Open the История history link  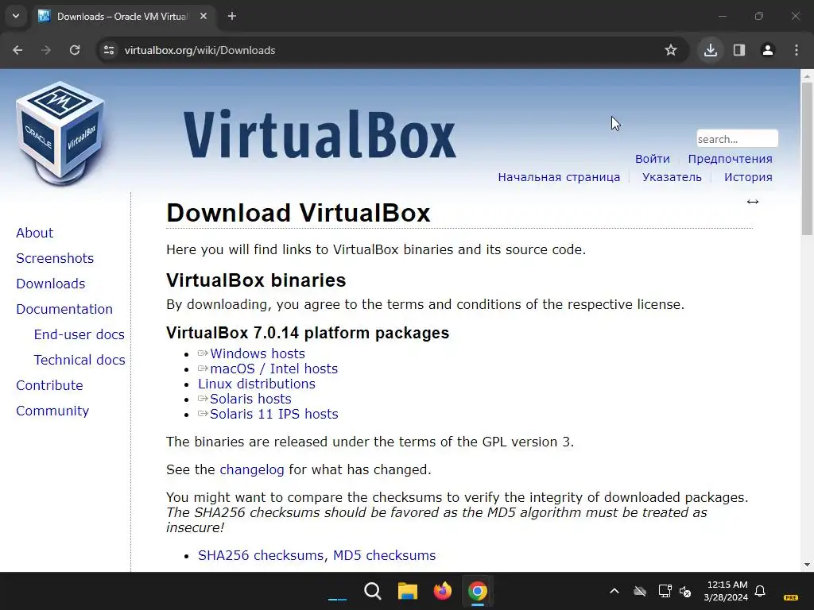click(x=748, y=177)
